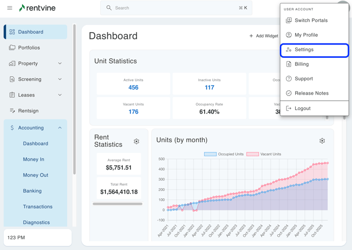352x250 pixels.
Task: Open Rent Statistics gear settings
Action: [x=136, y=142]
